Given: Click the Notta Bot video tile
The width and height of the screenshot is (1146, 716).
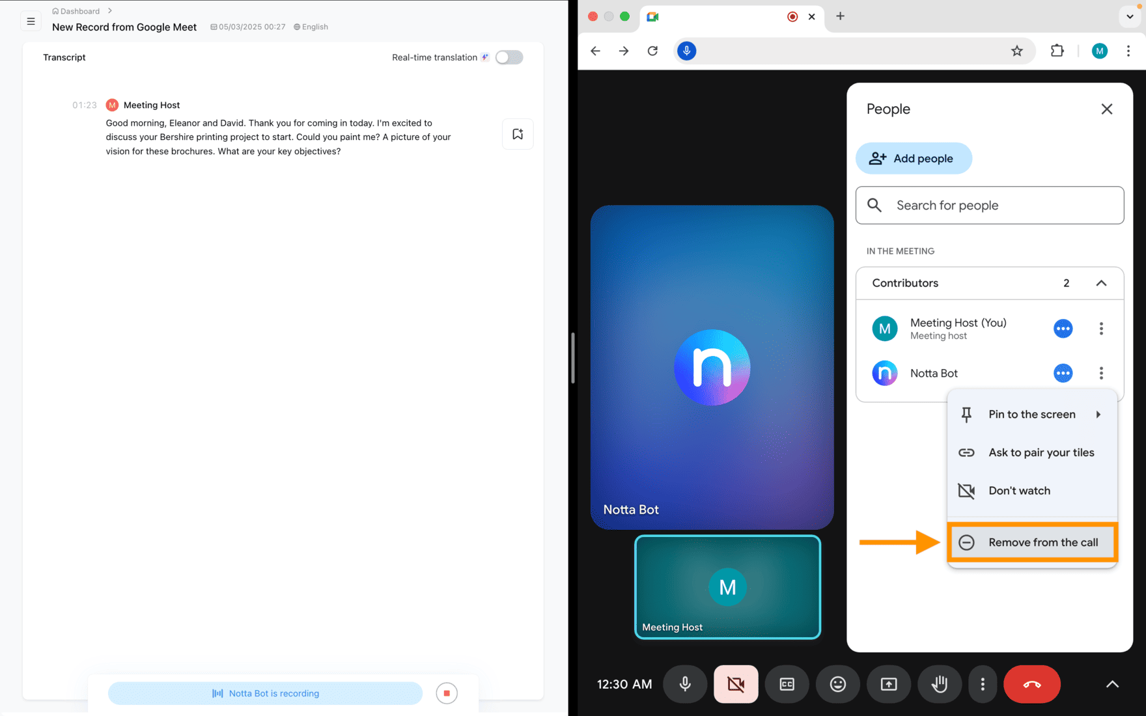Looking at the screenshot, I should pos(712,367).
